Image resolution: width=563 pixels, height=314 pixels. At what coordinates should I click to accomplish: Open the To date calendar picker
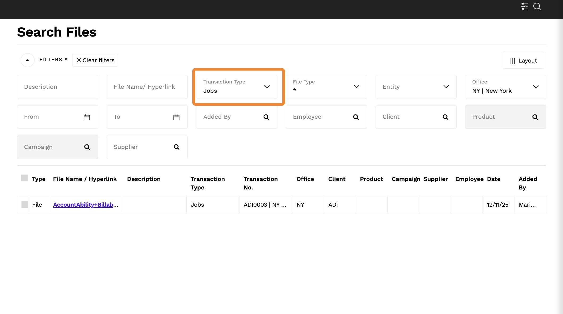pyautogui.click(x=176, y=117)
